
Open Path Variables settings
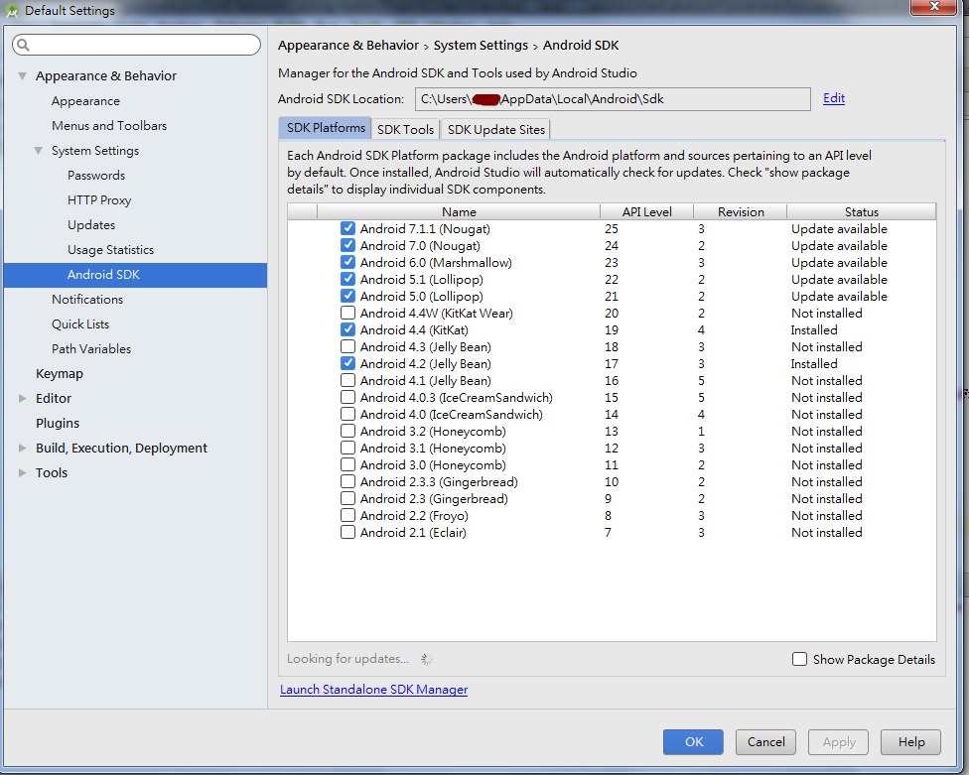pos(91,349)
